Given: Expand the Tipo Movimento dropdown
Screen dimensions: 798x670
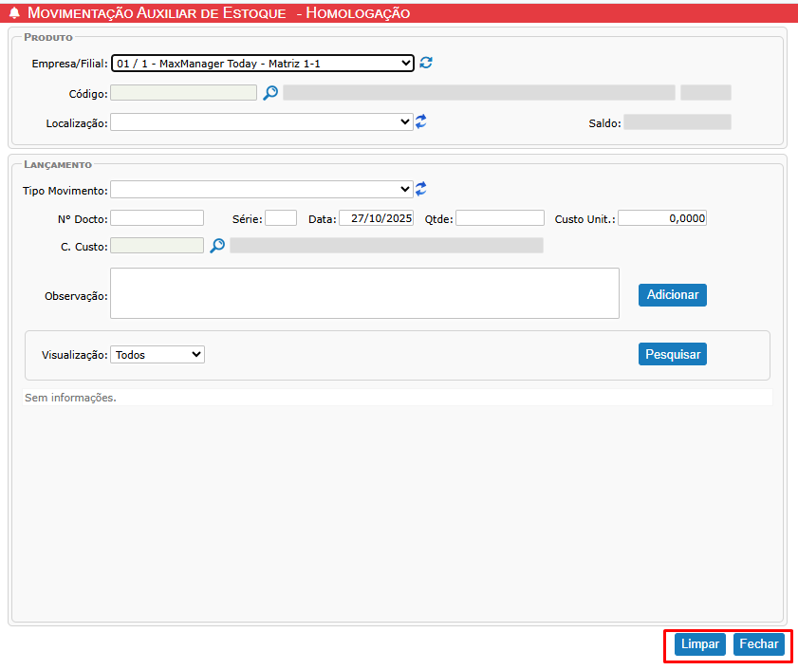Looking at the screenshot, I should click(x=262, y=189).
